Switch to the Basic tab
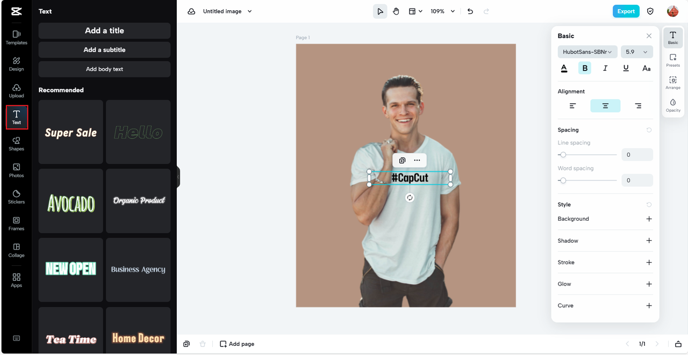Image resolution: width=688 pixels, height=355 pixels. 673,38
